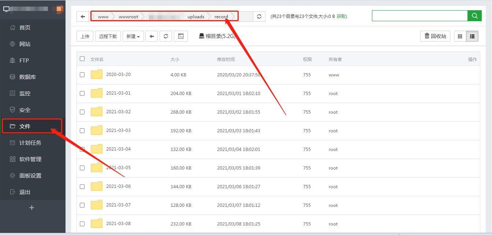
Task: Click folder icon of 2021-03-03
Action: 97,130
